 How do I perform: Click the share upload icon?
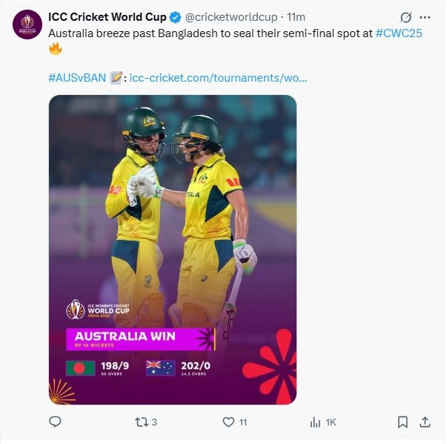(425, 422)
